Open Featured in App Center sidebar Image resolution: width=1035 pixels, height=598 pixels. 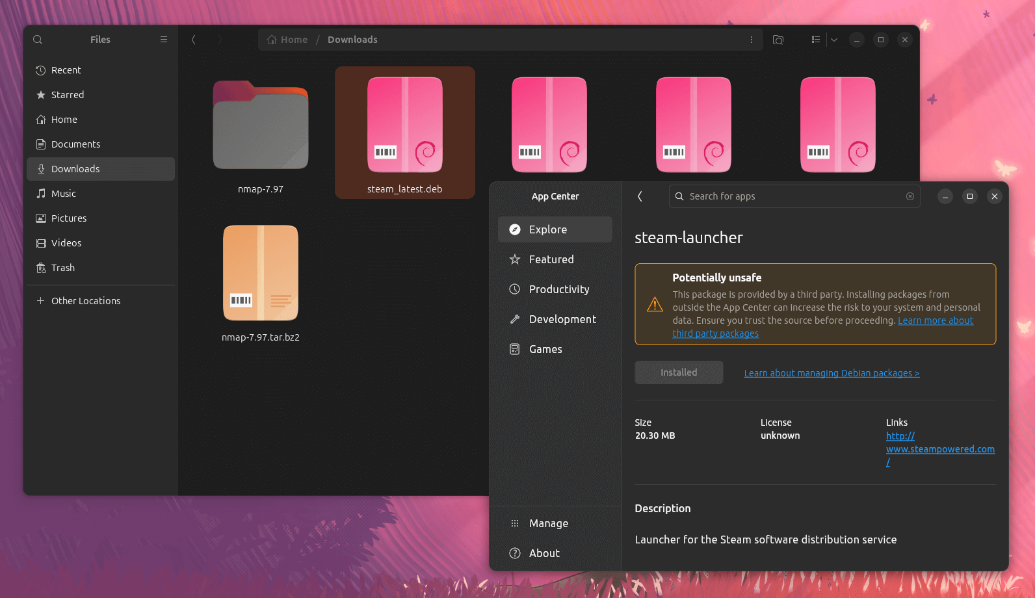coord(555,259)
